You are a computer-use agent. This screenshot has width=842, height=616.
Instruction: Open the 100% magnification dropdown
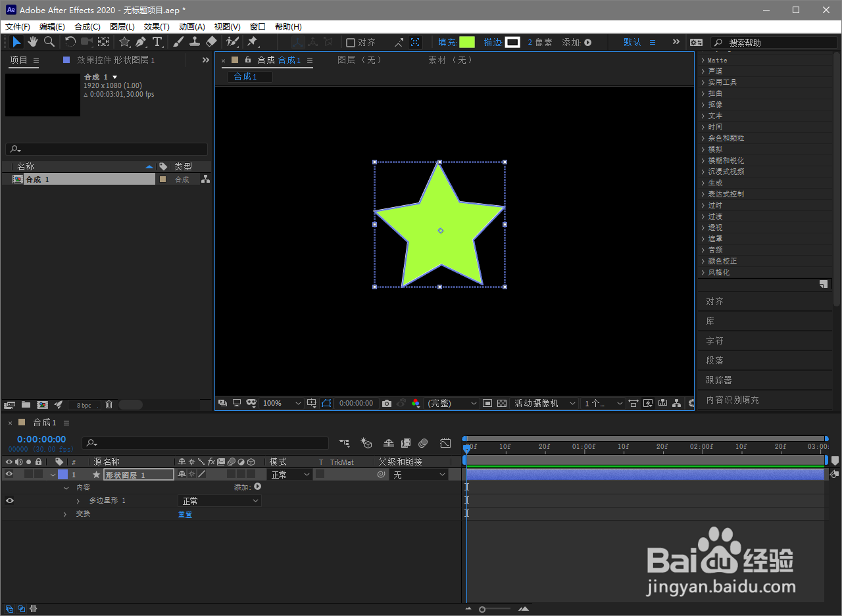point(282,403)
